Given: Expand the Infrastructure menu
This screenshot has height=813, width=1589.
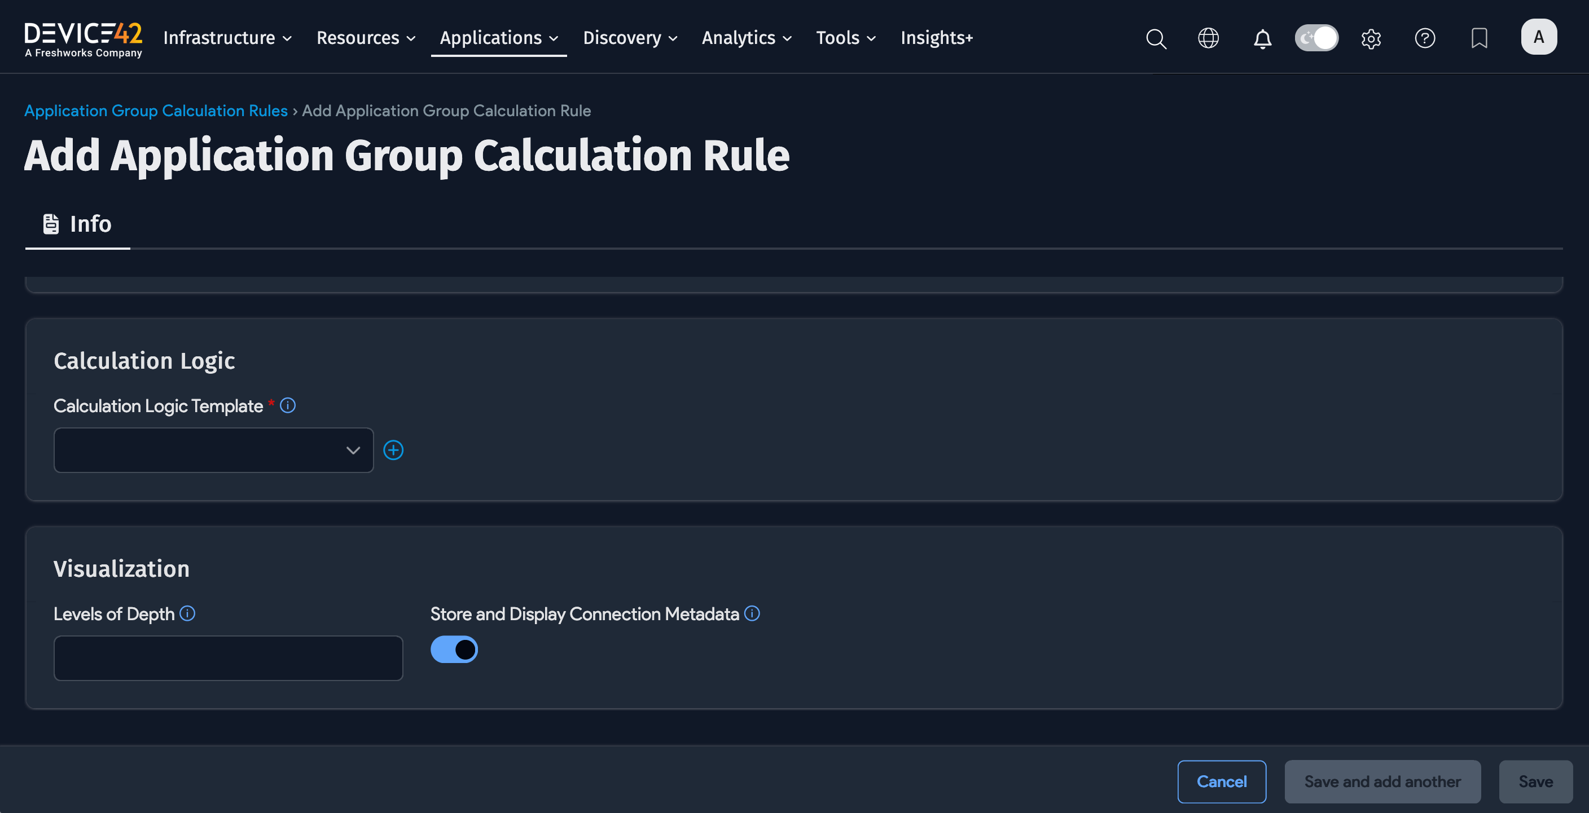Looking at the screenshot, I should [x=227, y=38].
